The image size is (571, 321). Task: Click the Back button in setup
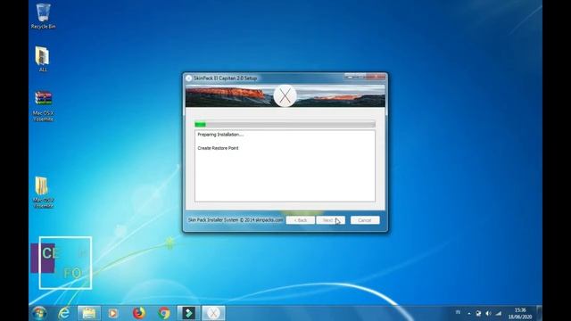coord(301,220)
